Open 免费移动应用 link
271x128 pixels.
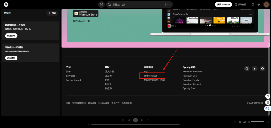(151, 76)
